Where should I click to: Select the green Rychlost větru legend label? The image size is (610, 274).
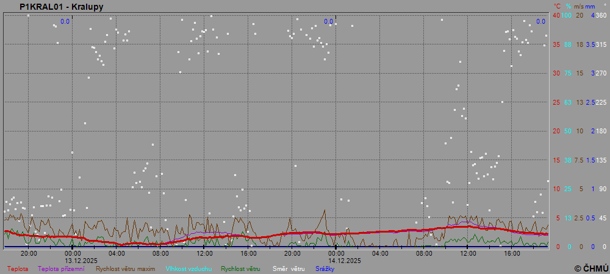(240, 269)
